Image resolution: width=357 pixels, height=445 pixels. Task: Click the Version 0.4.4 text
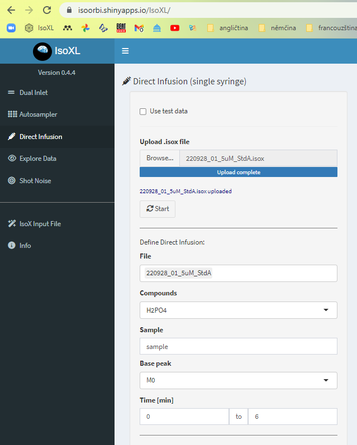tap(57, 73)
